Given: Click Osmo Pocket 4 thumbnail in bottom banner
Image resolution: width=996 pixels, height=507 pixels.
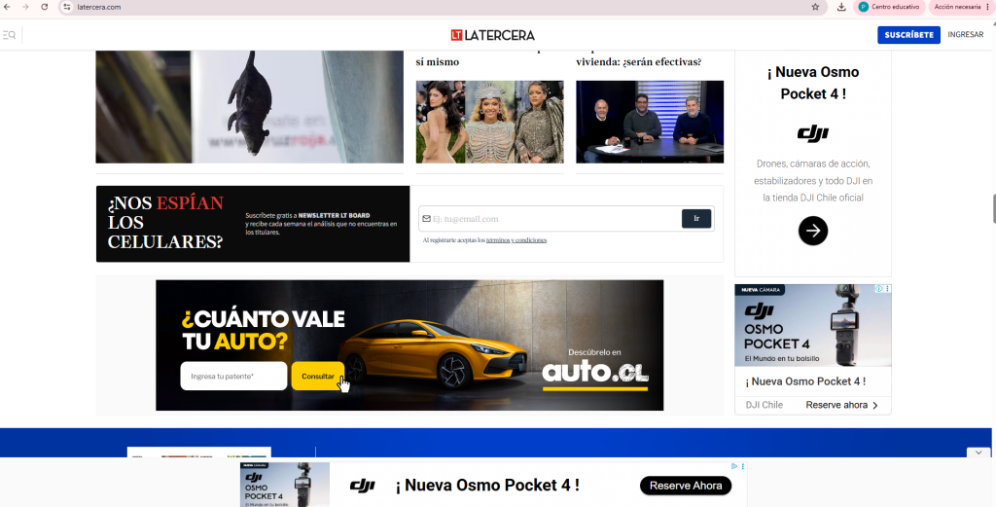Looking at the screenshot, I should coord(285,484).
